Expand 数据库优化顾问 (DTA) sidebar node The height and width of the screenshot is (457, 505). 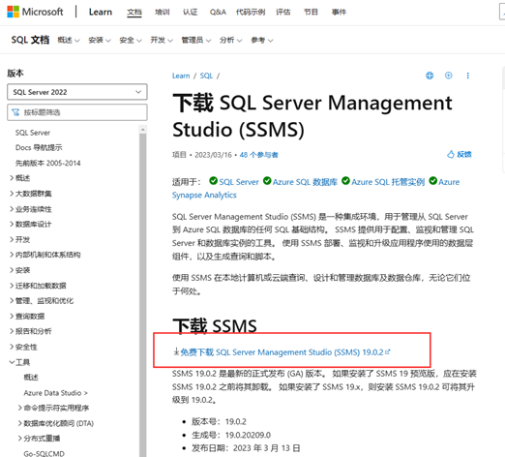pyautogui.click(x=56, y=423)
